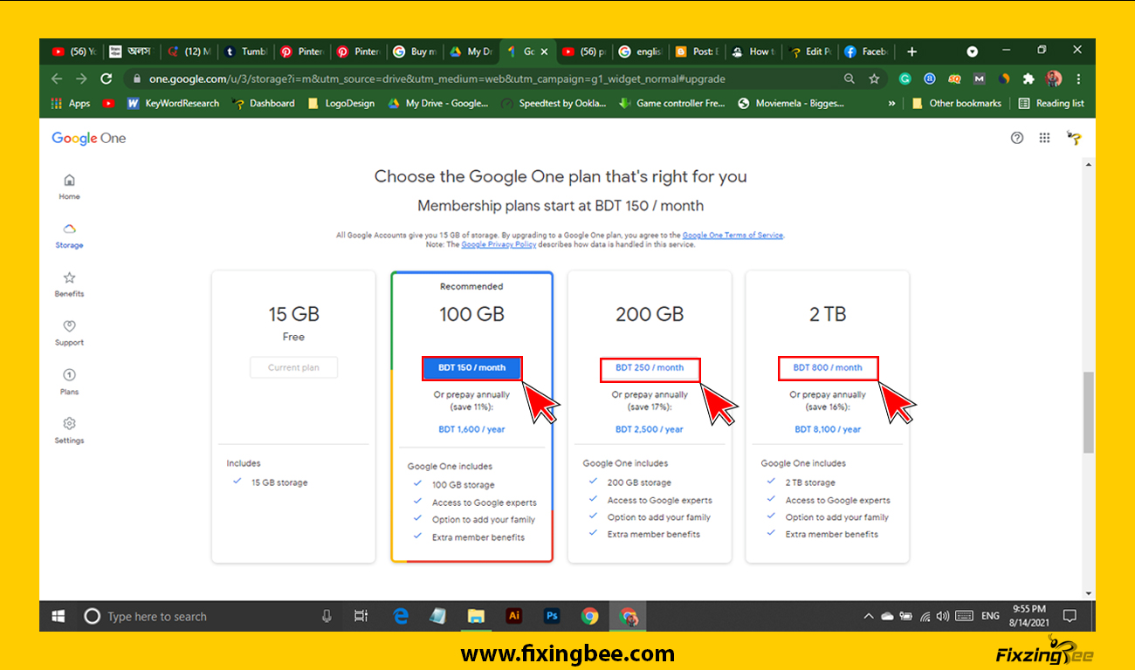Click the BDT 1,600 / year link
Viewport: 1135px width, 670px height.
click(471, 429)
